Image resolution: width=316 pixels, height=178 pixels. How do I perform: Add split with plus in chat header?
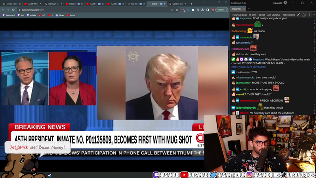point(314,15)
